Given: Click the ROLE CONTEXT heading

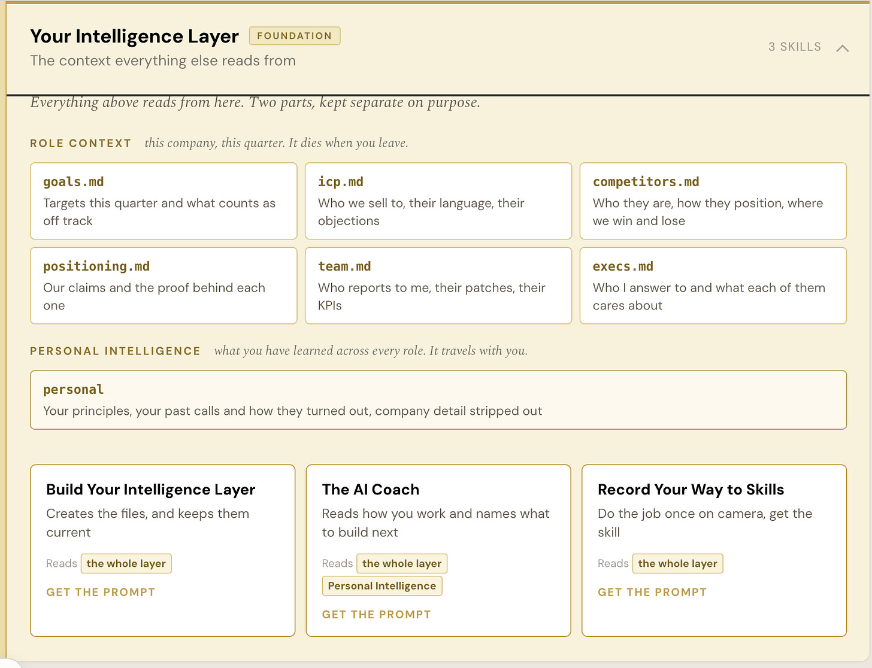Looking at the screenshot, I should pyautogui.click(x=81, y=143).
